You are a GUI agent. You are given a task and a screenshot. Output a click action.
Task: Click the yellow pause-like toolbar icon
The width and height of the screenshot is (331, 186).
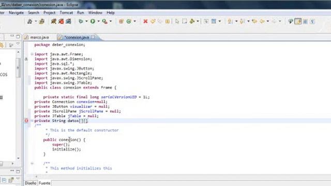coord(168,21)
